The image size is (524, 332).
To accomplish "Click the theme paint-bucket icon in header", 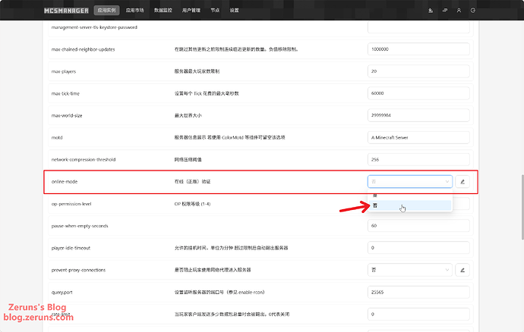I will [431, 11].
